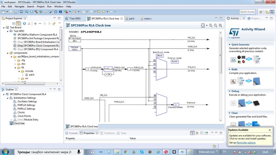Collapse the Test Board tree node
276x155 pixels.
(4, 28)
